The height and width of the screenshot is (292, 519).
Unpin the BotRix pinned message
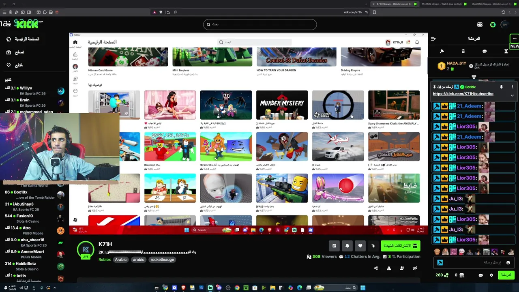click(501, 87)
